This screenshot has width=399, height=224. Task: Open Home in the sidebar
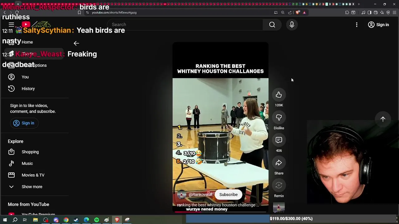34,42
